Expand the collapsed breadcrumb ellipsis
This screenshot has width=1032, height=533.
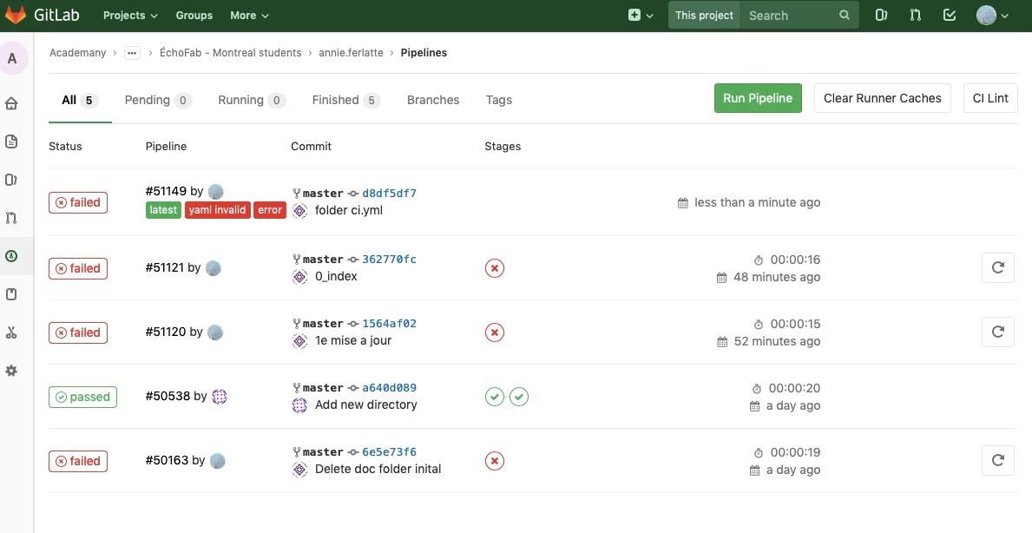132,53
